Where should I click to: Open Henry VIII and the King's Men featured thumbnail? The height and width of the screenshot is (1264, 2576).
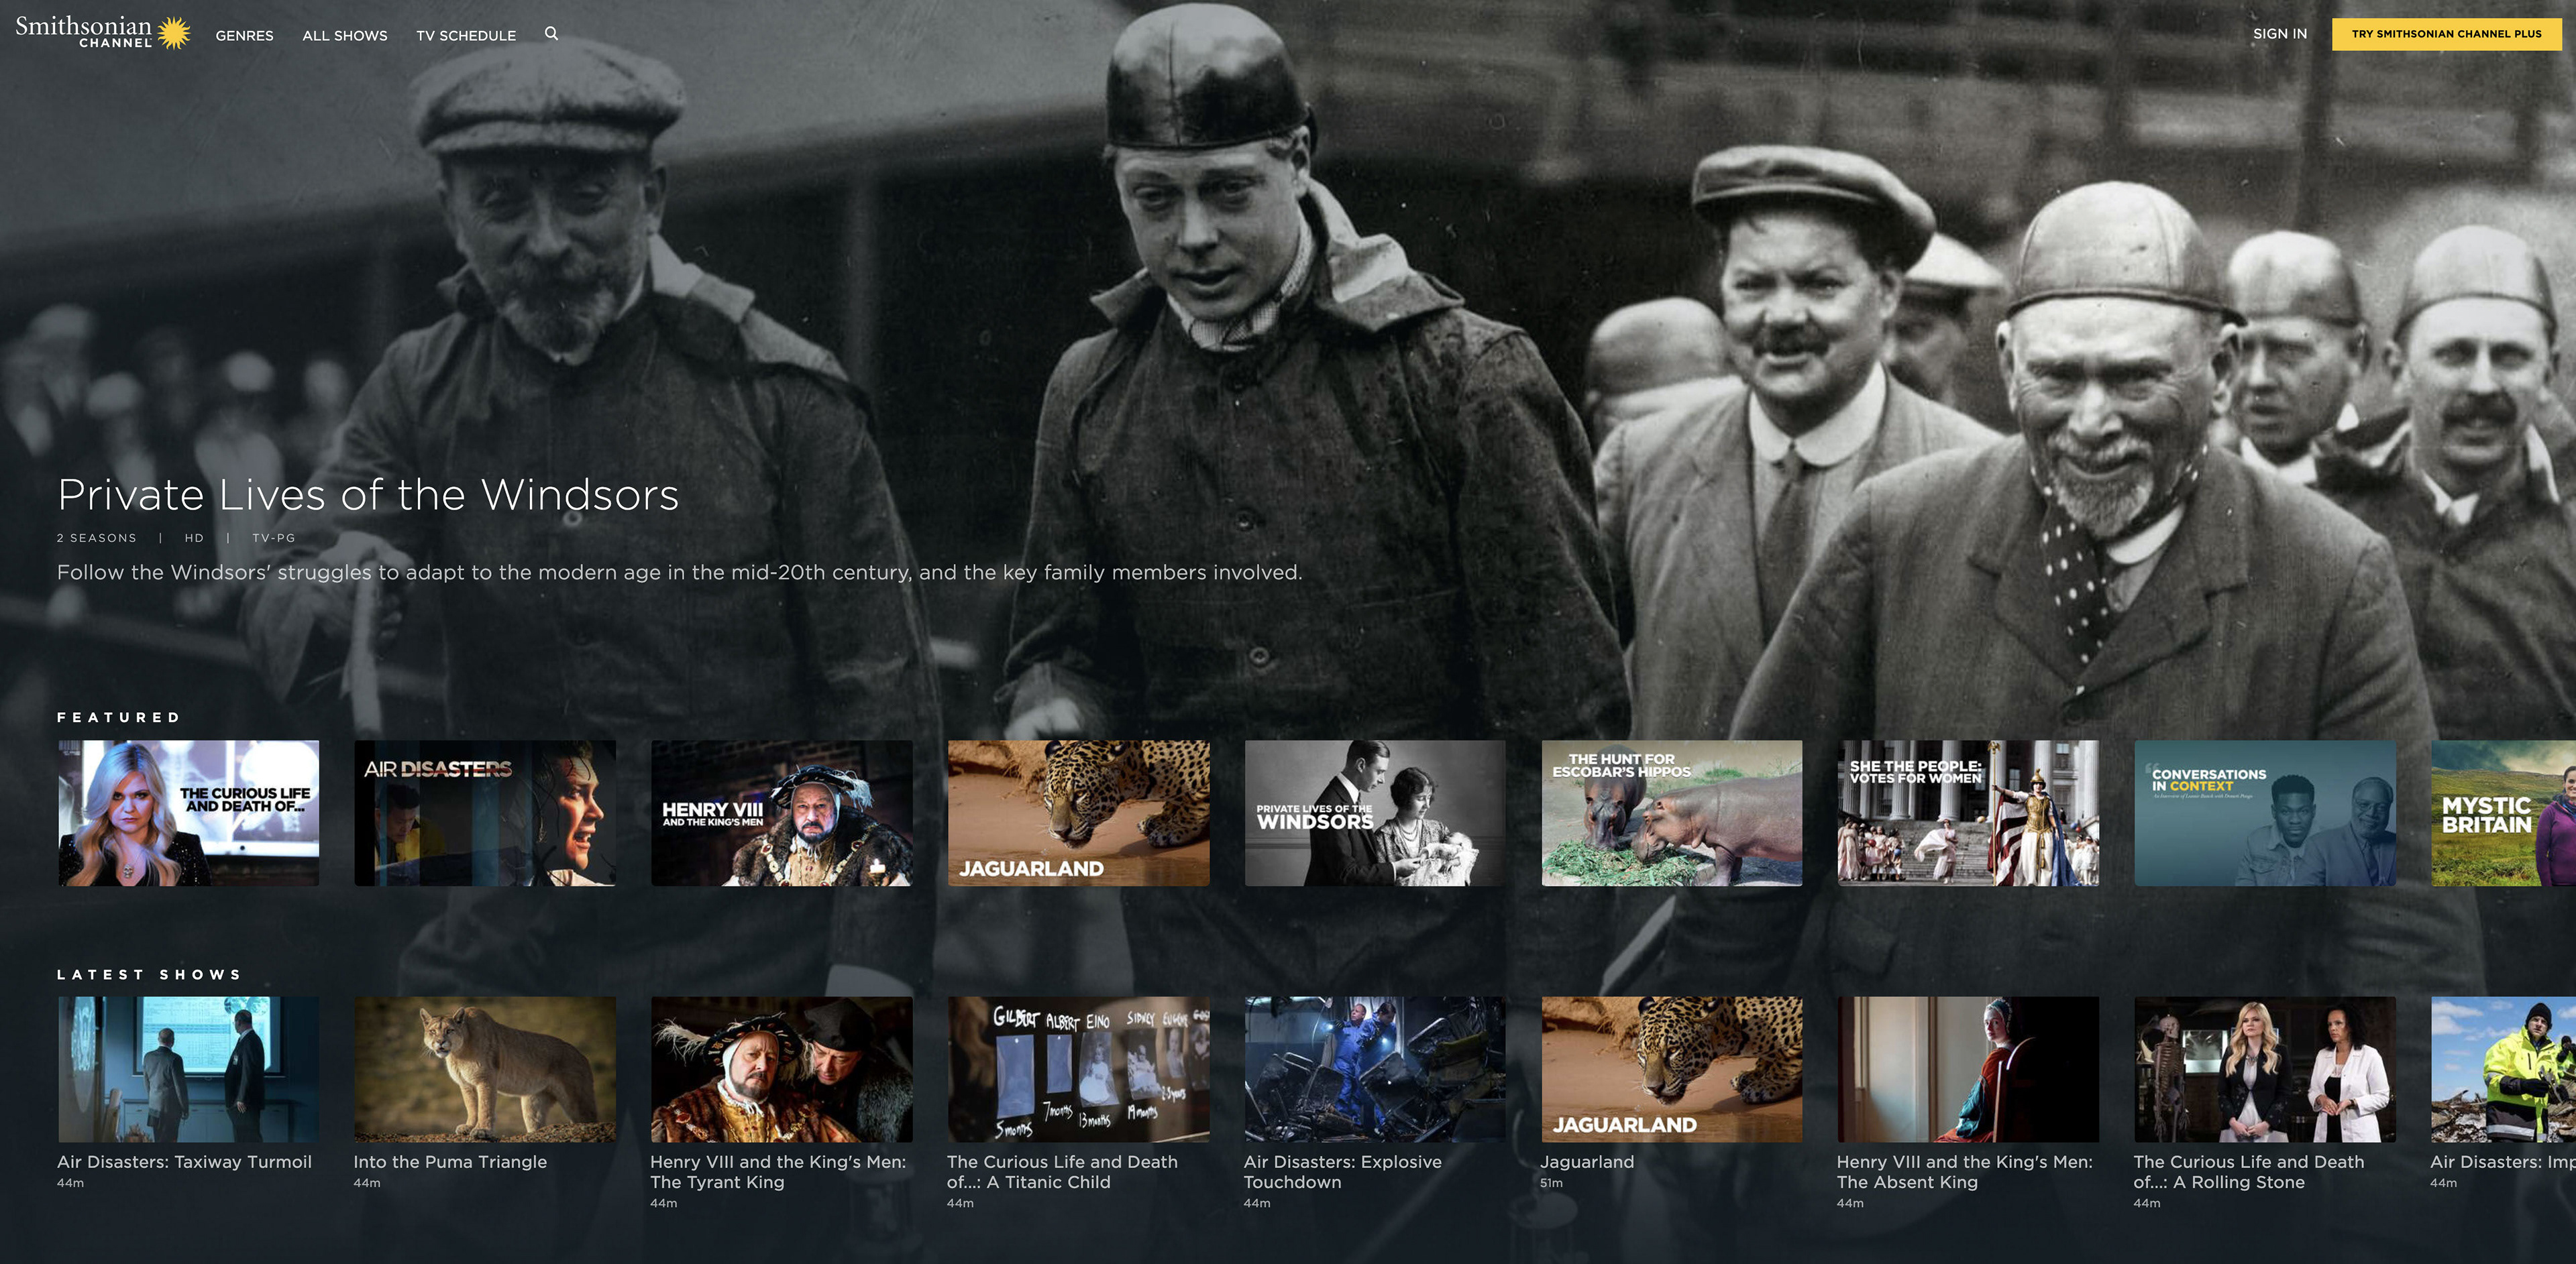coord(782,812)
